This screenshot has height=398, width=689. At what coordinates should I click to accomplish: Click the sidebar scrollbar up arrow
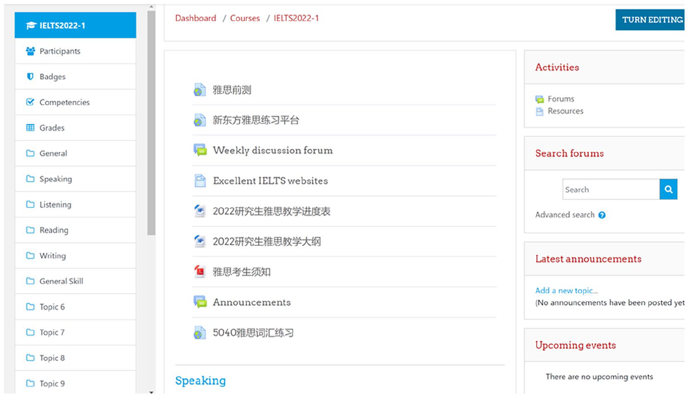(x=151, y=7)
